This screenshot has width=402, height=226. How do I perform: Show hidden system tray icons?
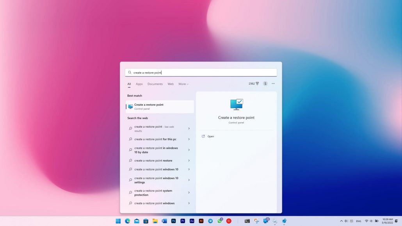tap(342, 221)
